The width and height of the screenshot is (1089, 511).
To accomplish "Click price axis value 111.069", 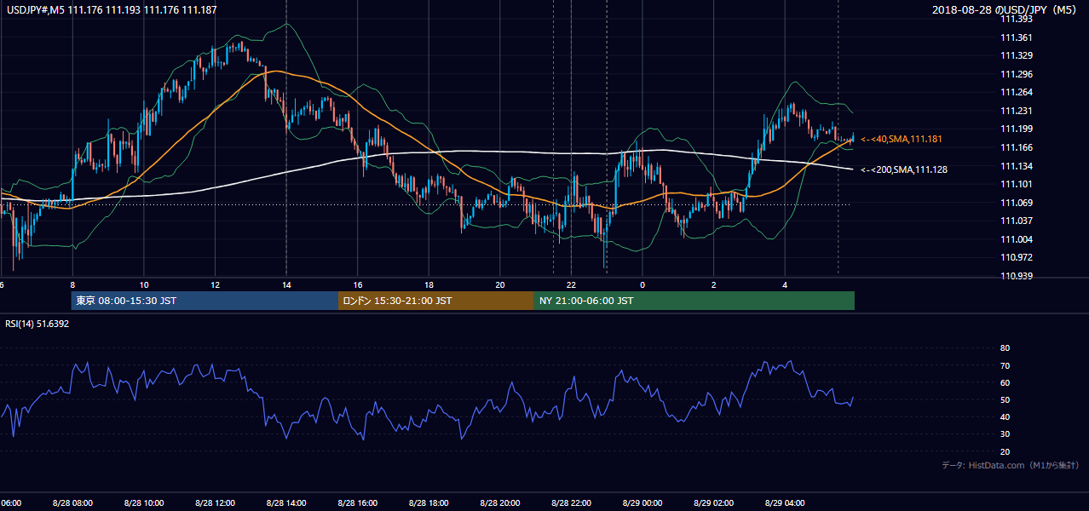I will [1016, 203].
